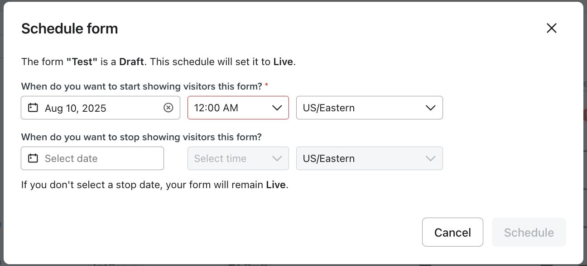Click the start showing visitors question label

click(141, 86)
